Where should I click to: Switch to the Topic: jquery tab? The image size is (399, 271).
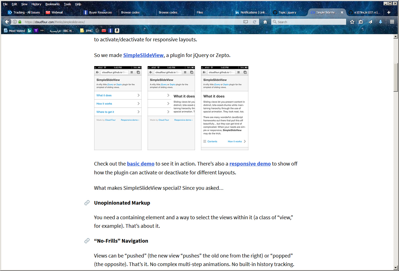[287, 12]
